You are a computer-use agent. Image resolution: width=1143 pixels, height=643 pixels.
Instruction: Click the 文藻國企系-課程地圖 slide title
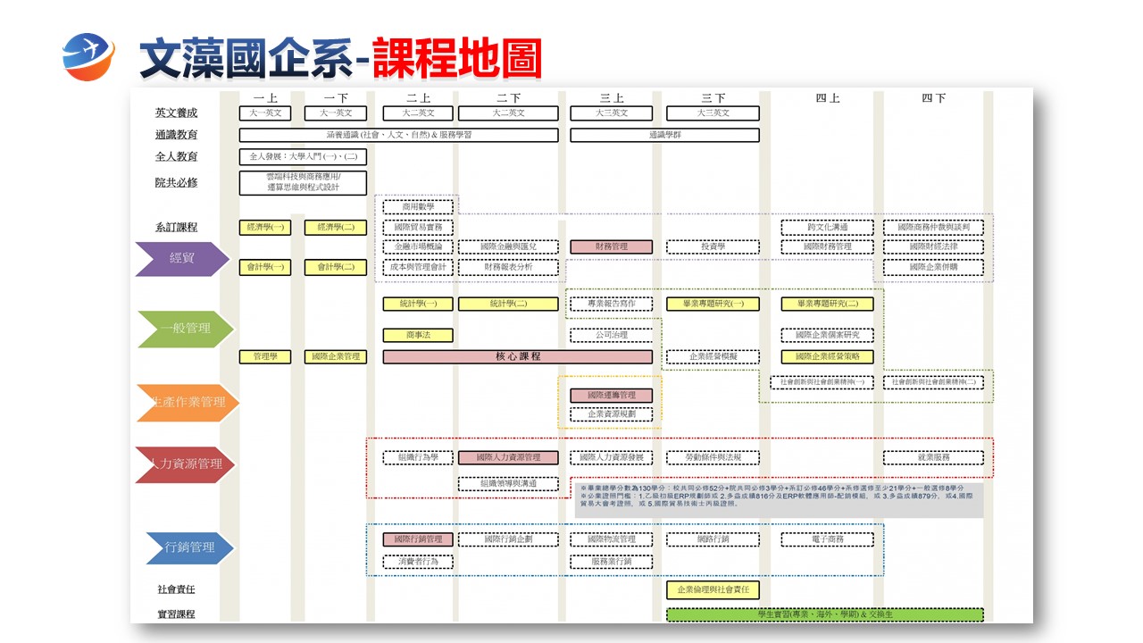tap(341, 57)
